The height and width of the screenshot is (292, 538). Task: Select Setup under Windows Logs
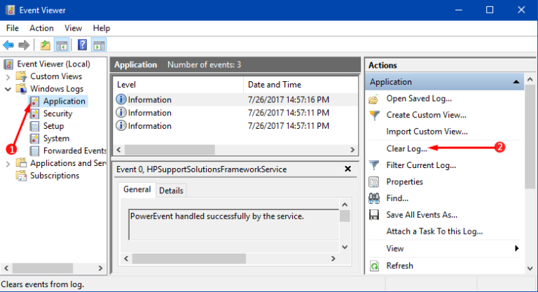[53, 126]
